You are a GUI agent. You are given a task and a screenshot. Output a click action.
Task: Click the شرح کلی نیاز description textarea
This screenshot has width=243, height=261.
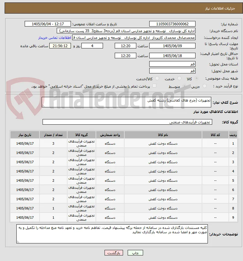click(126, 102)
